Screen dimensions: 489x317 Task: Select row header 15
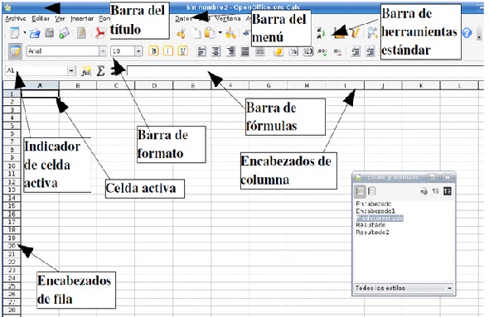pyautogui.click(x=12, y=206)
